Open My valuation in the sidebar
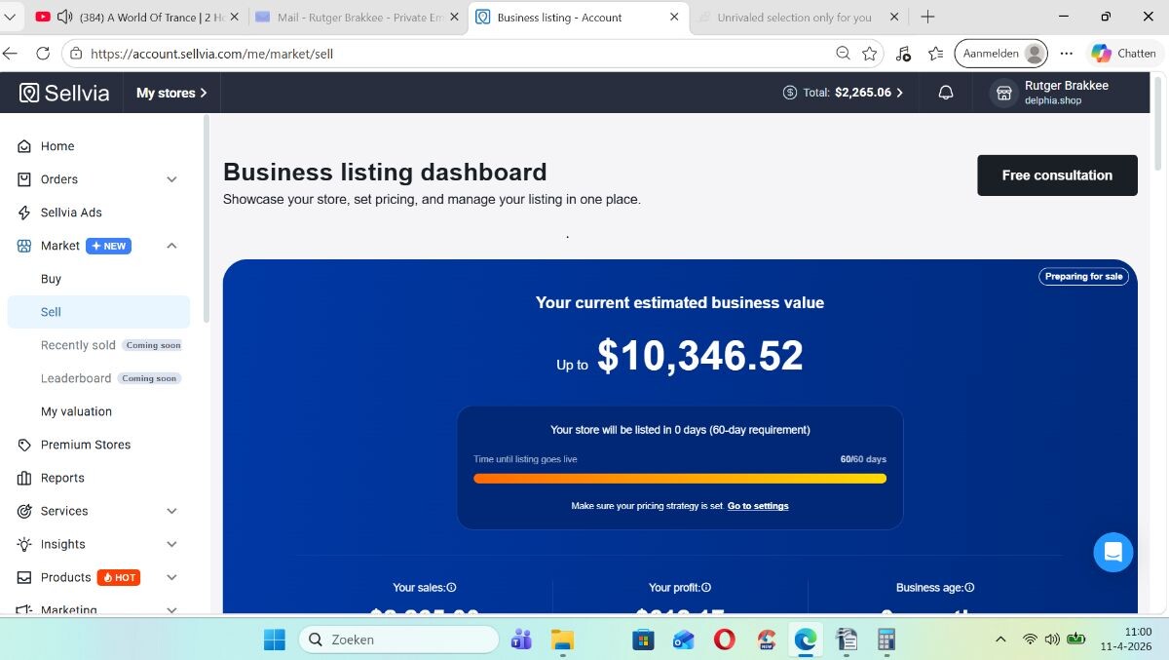 (76, 411)
